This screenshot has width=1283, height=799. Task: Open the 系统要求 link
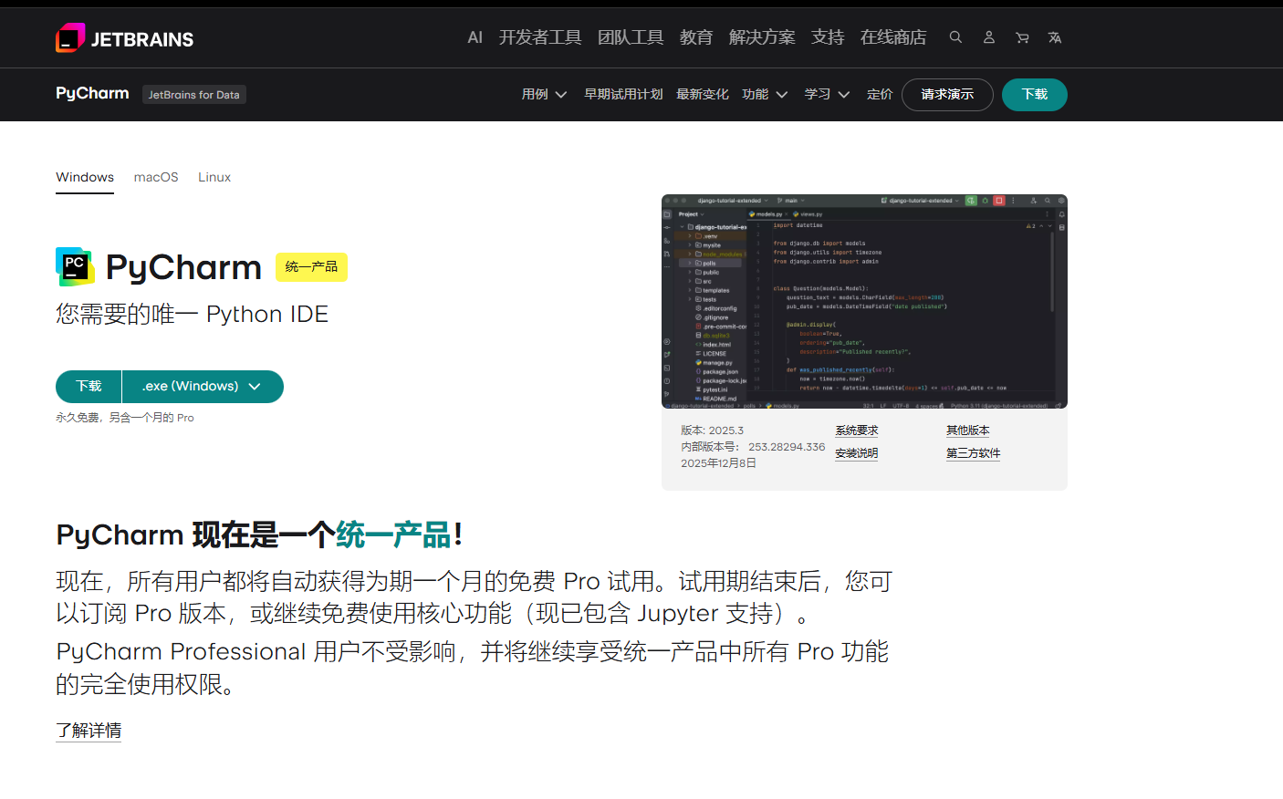point(856,431)
